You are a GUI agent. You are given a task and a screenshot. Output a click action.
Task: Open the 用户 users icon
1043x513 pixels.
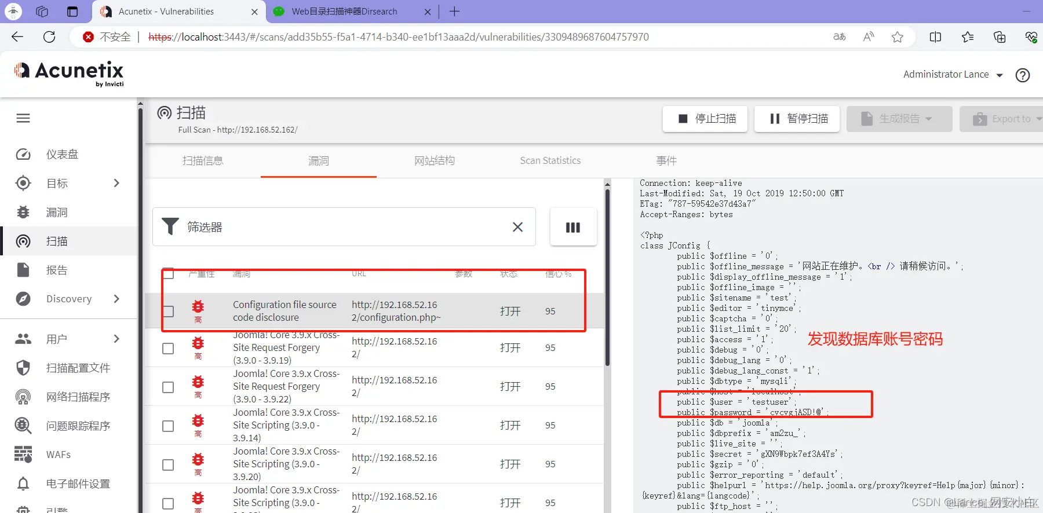click(23, 339)
